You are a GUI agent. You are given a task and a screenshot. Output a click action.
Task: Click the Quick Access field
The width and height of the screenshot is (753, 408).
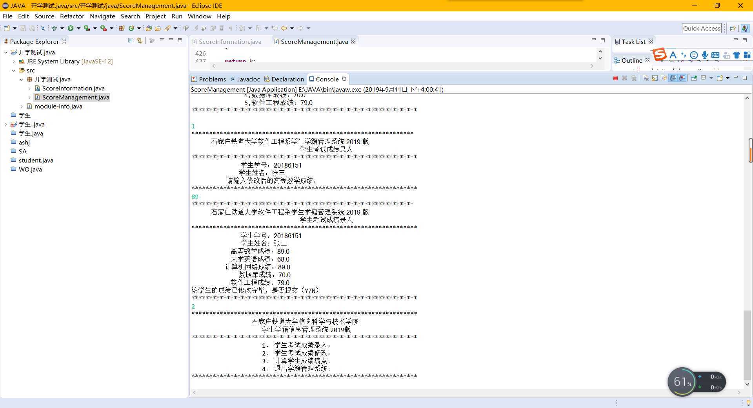point(702,28)
